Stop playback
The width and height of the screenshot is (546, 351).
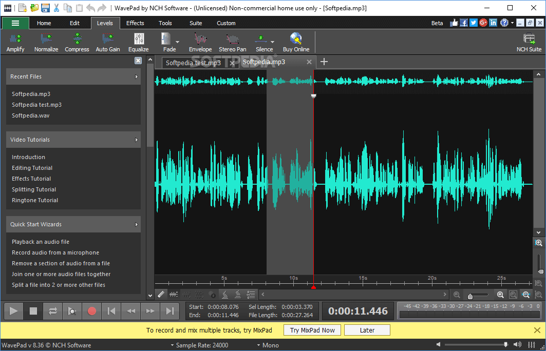coord(33,310)
